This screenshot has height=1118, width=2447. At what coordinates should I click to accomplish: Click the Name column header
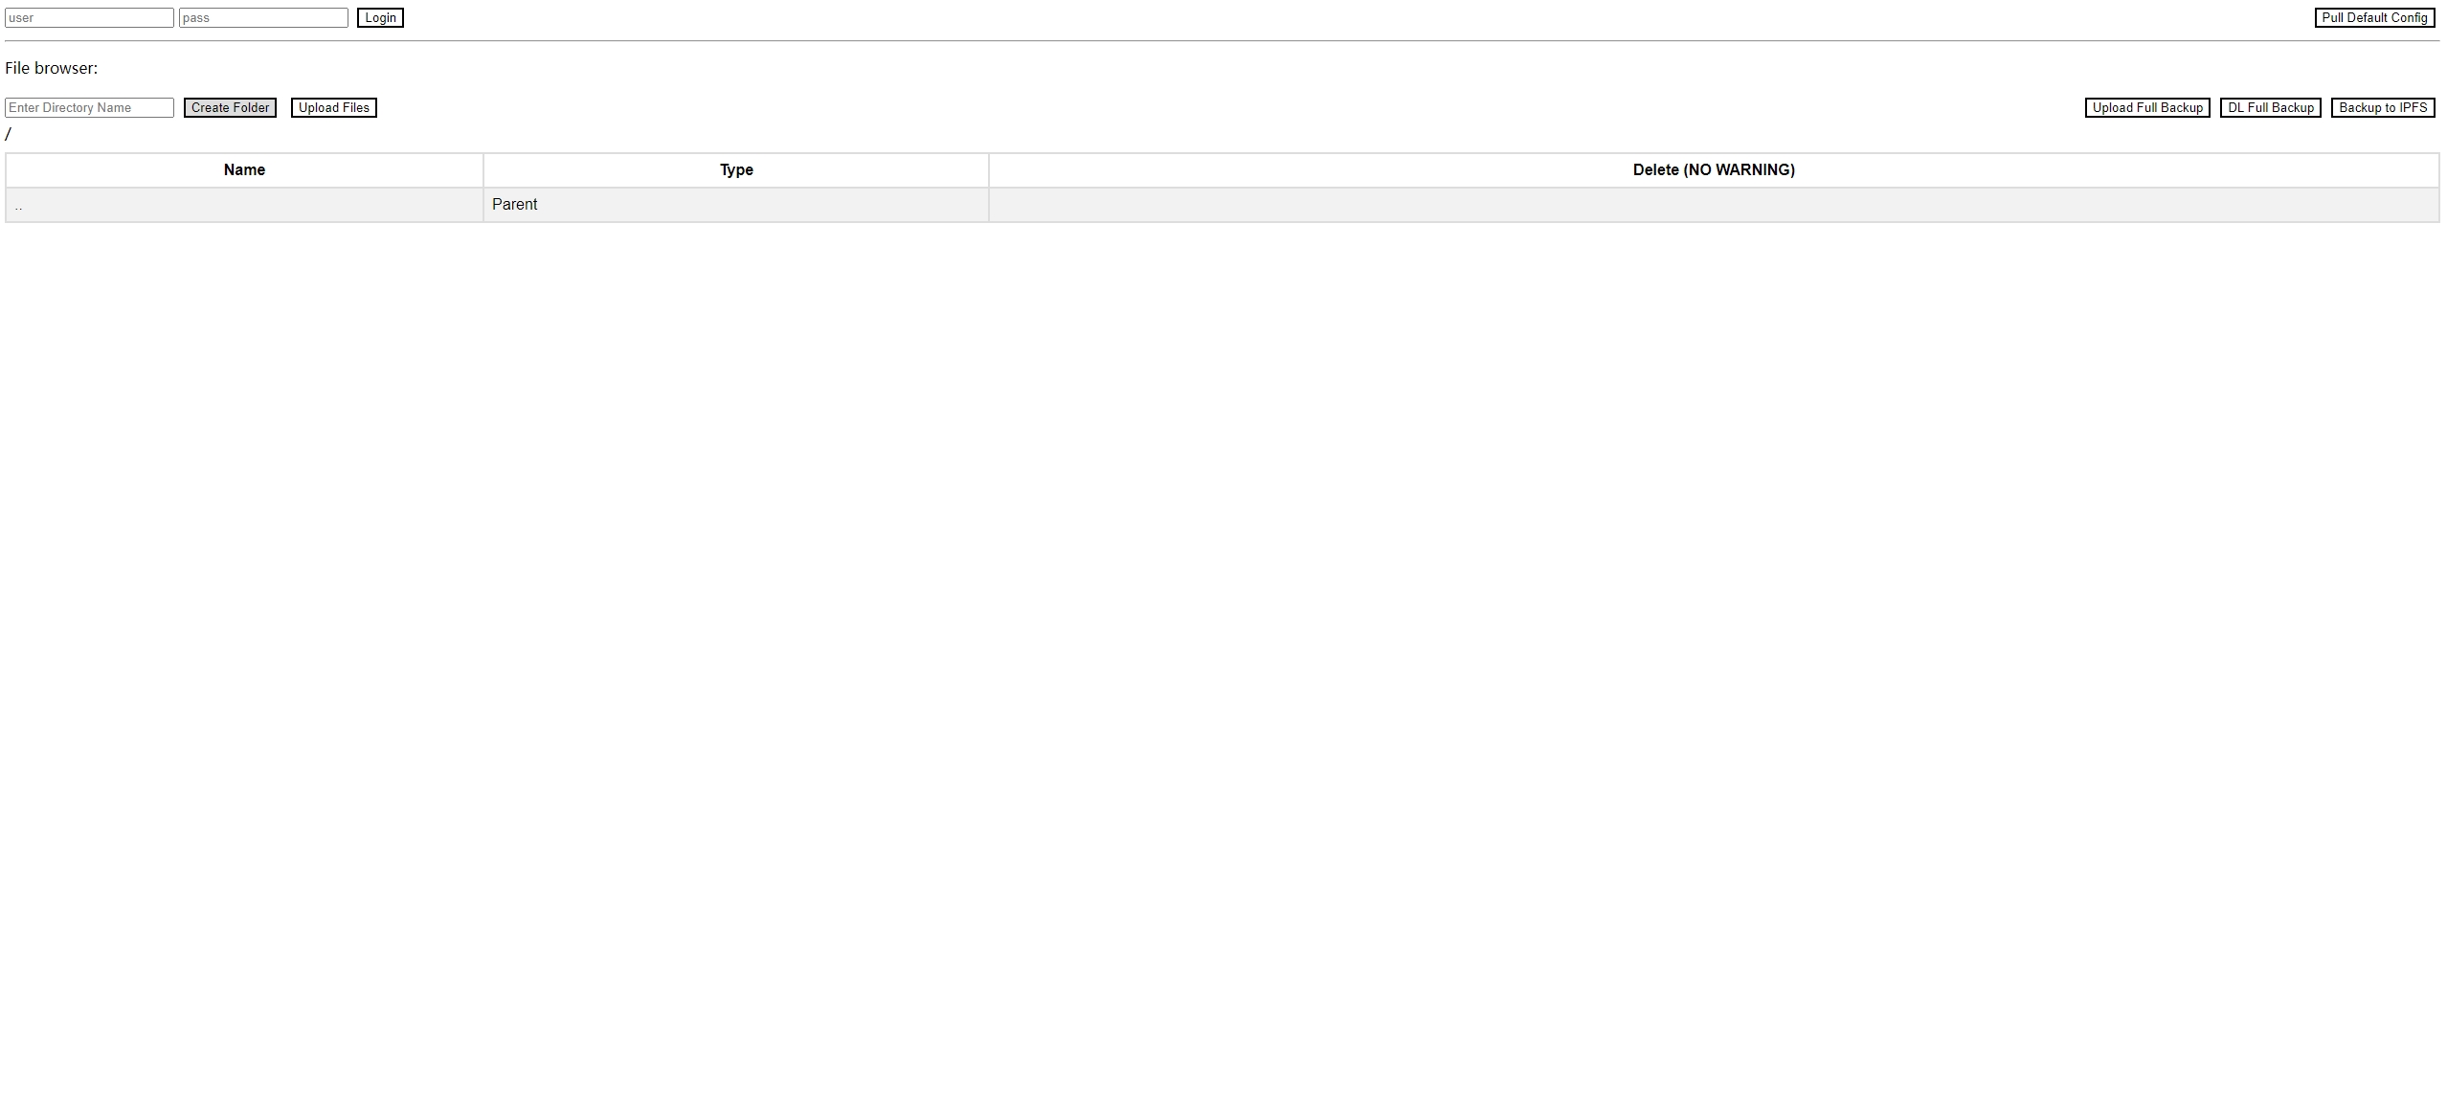243,169
